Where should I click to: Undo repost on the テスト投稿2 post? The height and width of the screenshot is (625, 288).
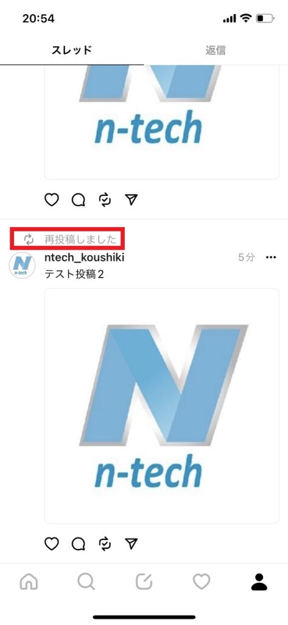coord(105,543)
